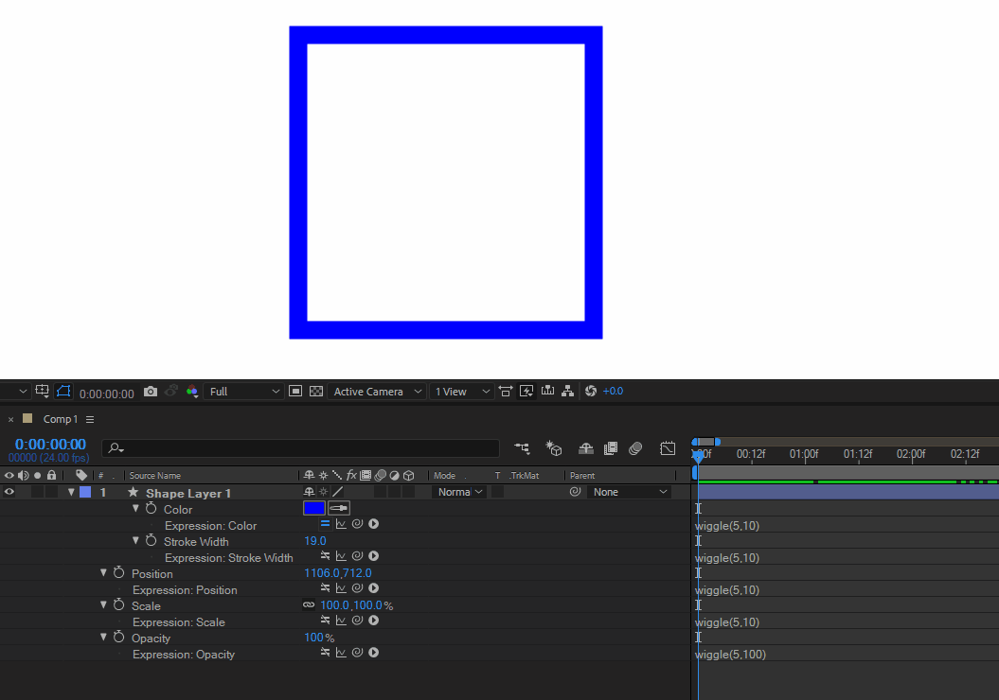The width and height of the screenshot is (999, 700).
Task: Open the Color expression language menu play icon
Action: click(374, 524)
